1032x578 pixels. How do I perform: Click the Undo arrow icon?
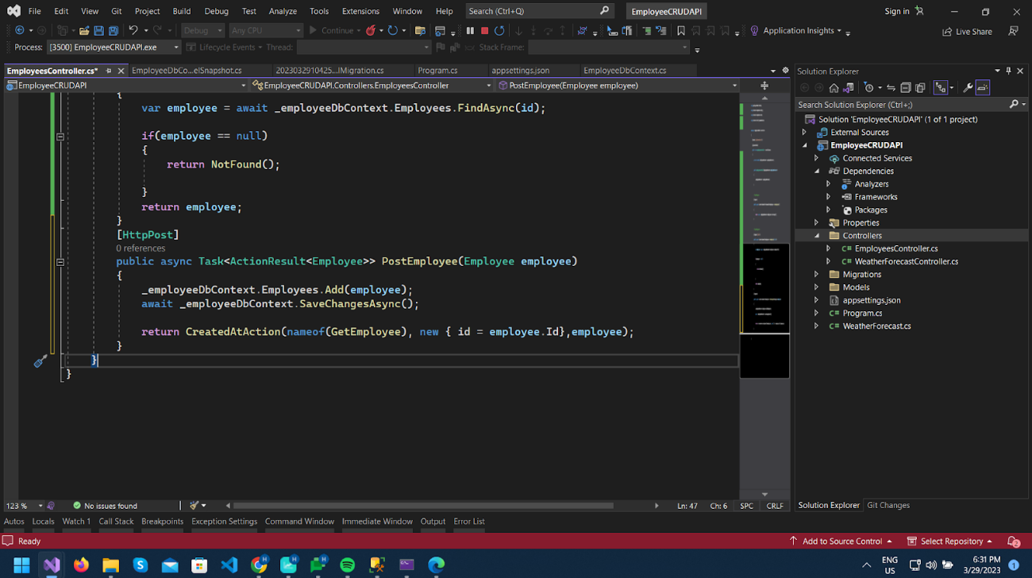133,30
